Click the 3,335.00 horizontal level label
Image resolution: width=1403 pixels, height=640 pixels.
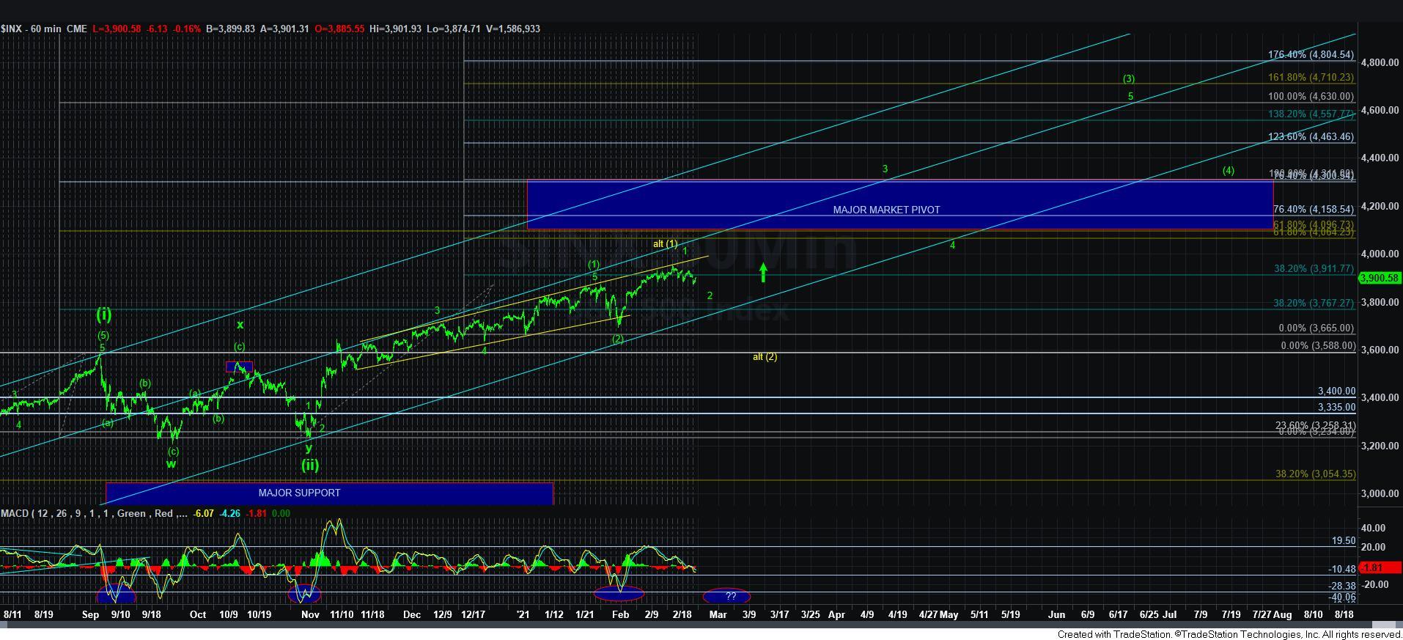pos(1336,407)
